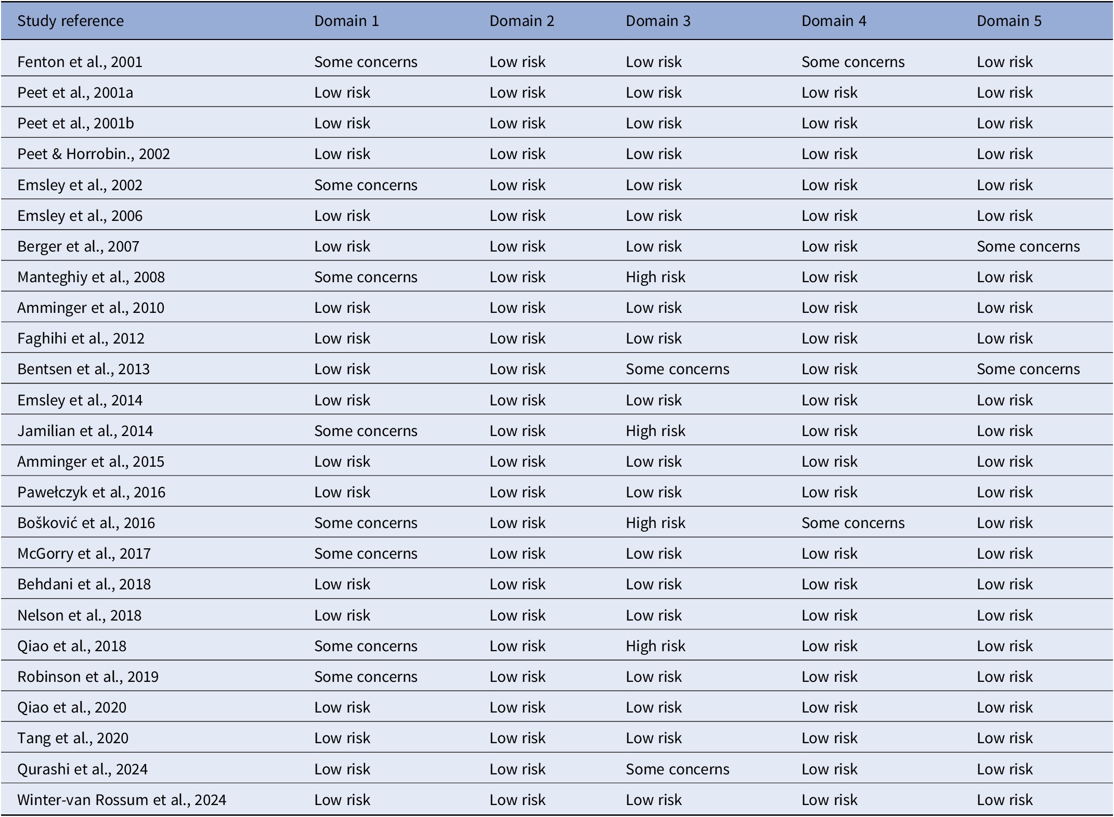Screen dimensions: 1114x817
Task: Click the Pawełczyk et al., 2016 reference
Action: point(91,492)
